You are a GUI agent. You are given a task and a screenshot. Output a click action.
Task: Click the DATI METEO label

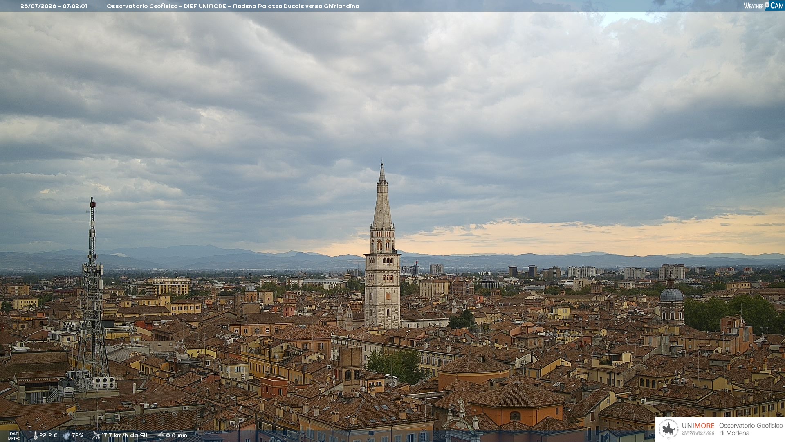tap(14, 436)
